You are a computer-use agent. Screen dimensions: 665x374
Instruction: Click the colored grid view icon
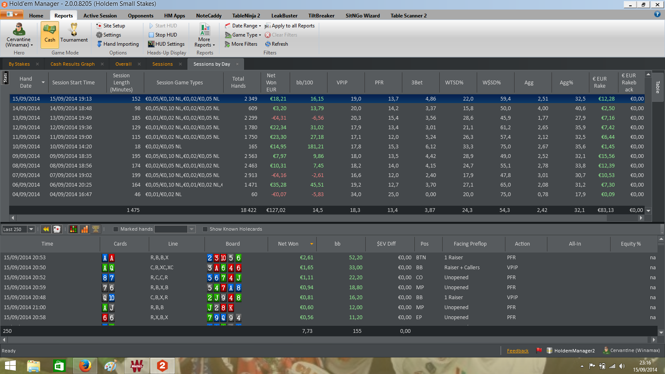coord(73,229)
